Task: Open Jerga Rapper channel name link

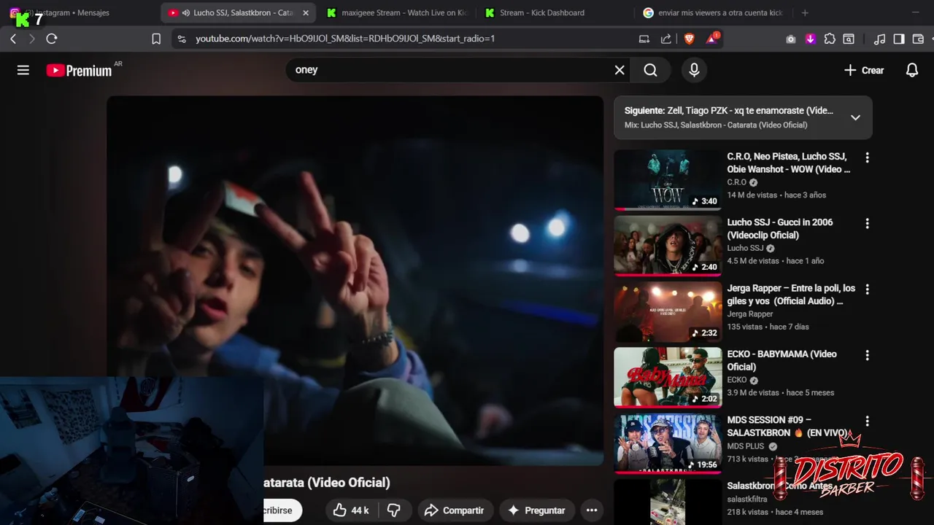Action: point(750,314)
